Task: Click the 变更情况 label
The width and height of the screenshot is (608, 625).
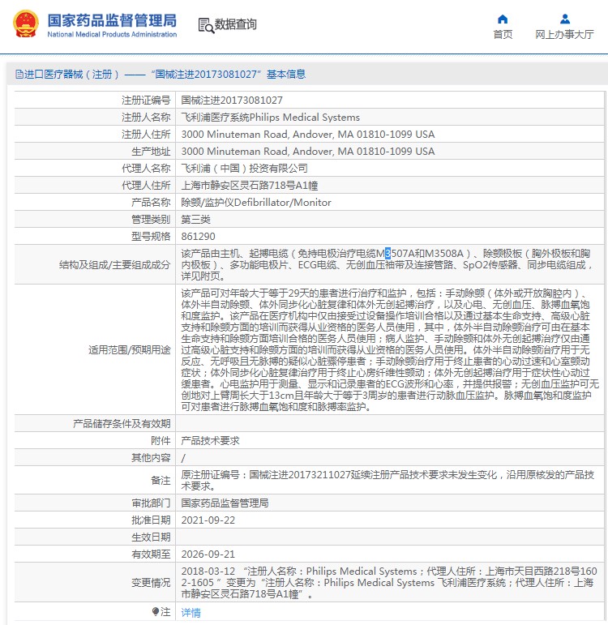Action: tap(151, 582)
